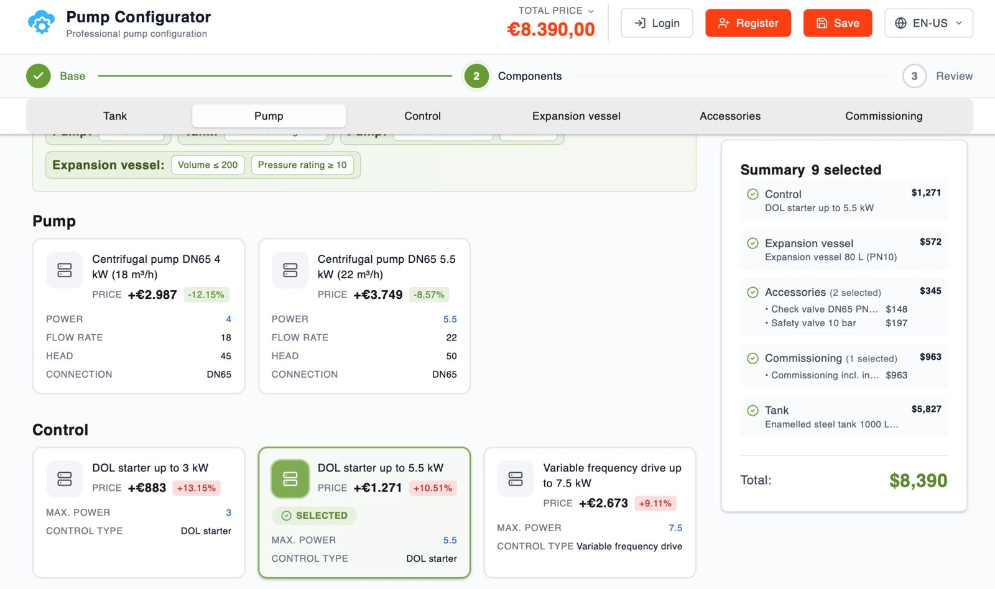
Task: Switch to the Tank tab
Action: (x=115, y=116)
